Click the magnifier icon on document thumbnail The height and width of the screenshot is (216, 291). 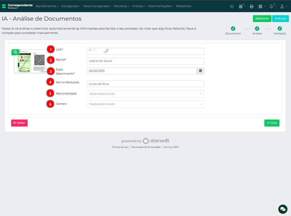[15, 52]
